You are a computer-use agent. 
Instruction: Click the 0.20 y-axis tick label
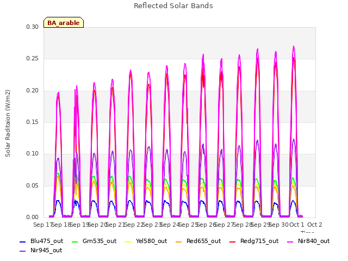[33, 91]
